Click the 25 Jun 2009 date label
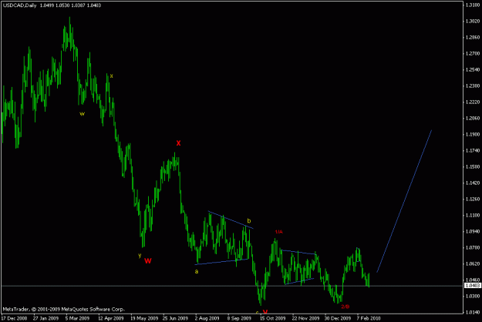The height and width of the screenshot is (322, 482). point(175,318)
